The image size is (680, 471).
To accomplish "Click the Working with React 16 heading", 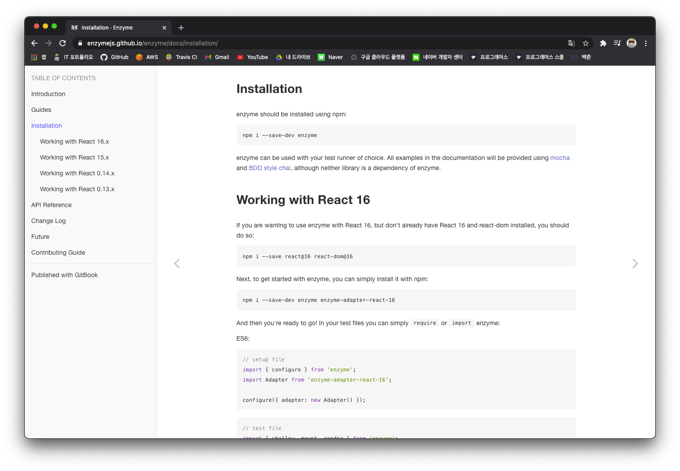I will pyautogui.click(x=303, y=200).
